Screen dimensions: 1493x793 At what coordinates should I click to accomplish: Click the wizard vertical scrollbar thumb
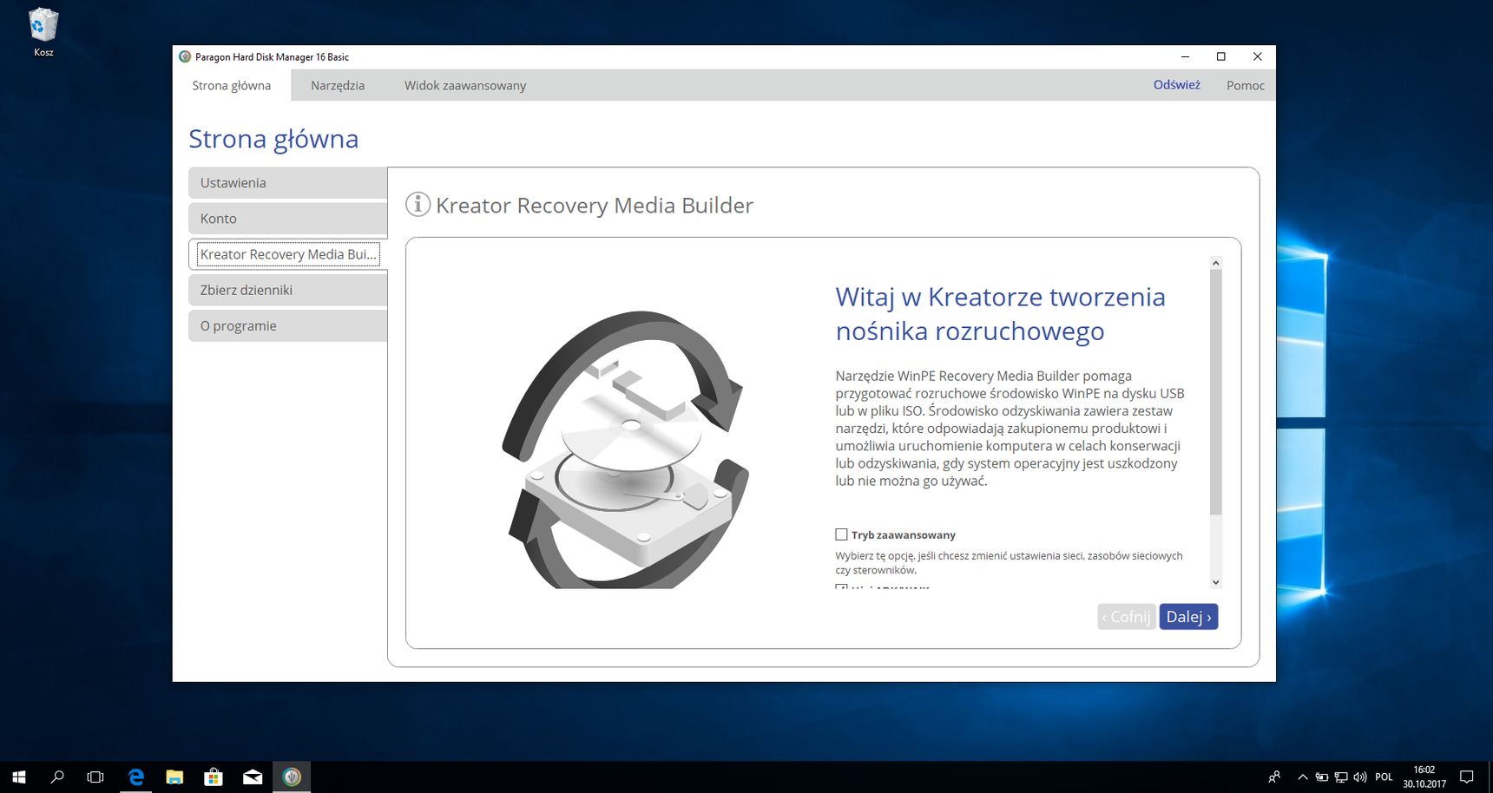(x=1216, y=391)
